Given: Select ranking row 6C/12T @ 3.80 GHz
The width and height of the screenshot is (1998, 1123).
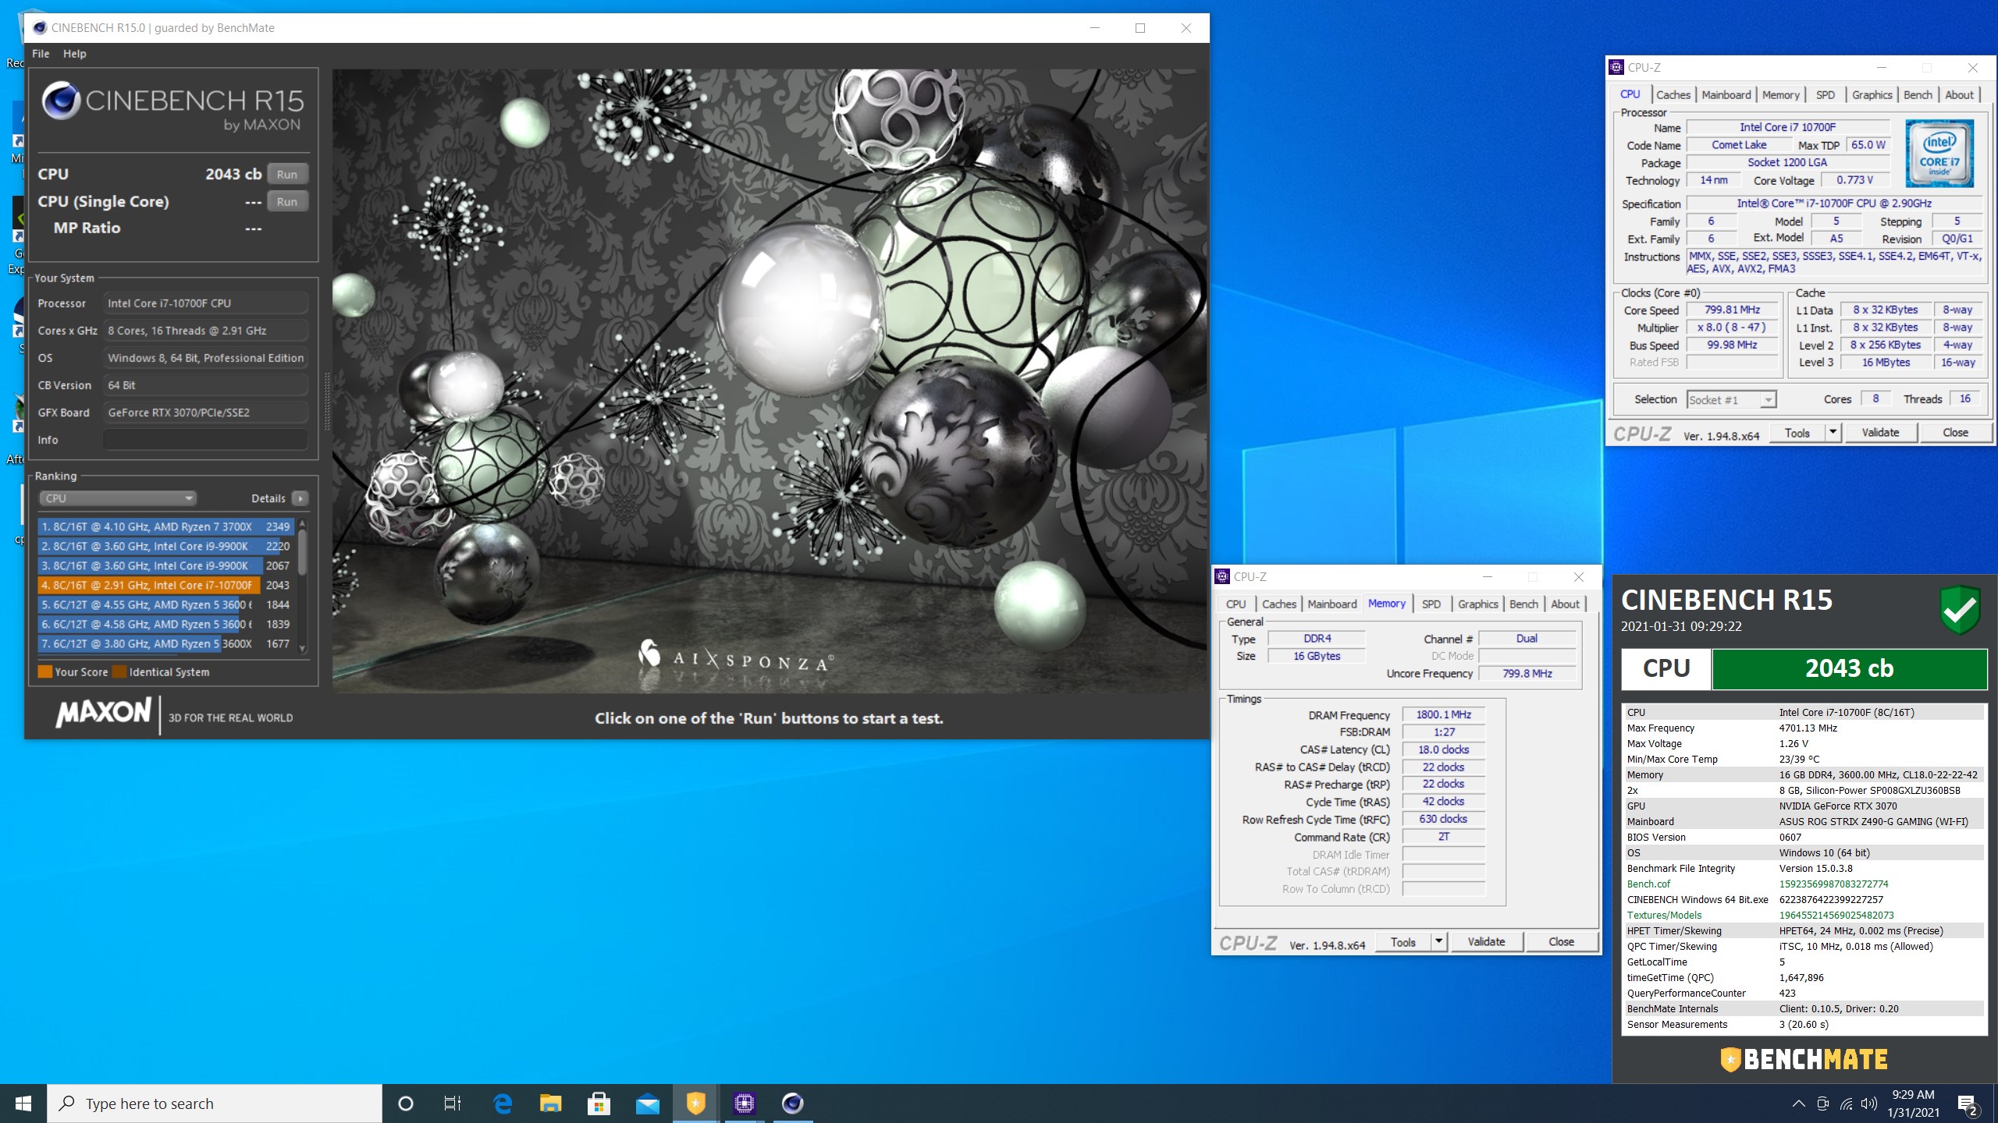Looking at the screenshot, I should [165, 643].
